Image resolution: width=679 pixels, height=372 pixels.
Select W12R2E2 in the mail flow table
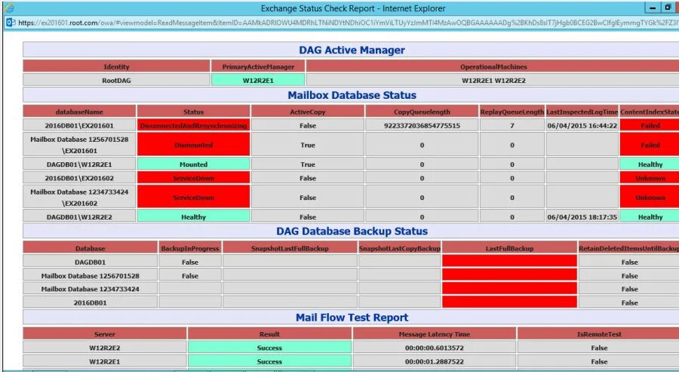(x=105, y=347)
